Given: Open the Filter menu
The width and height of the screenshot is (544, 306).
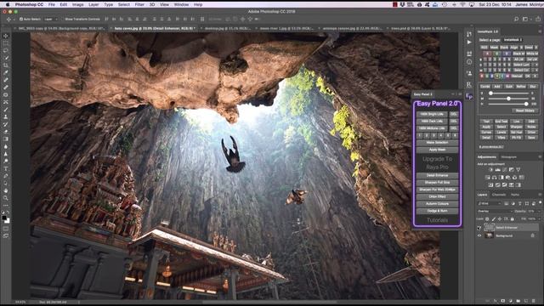Looking at the screenshot, I should pyautogui.click(x=139, y=4).
